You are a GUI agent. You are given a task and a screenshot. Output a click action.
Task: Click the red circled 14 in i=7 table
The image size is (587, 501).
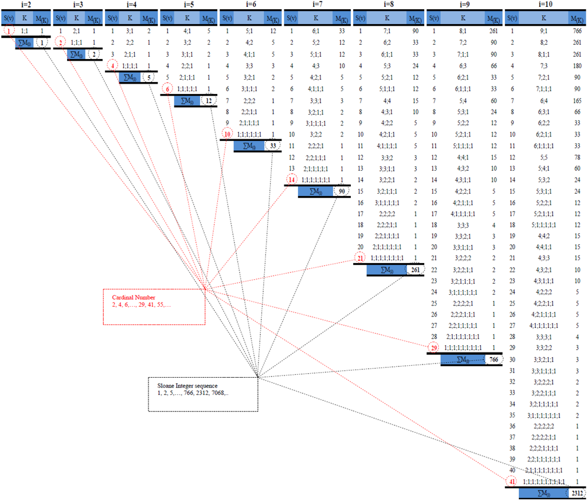coord(292,180)
